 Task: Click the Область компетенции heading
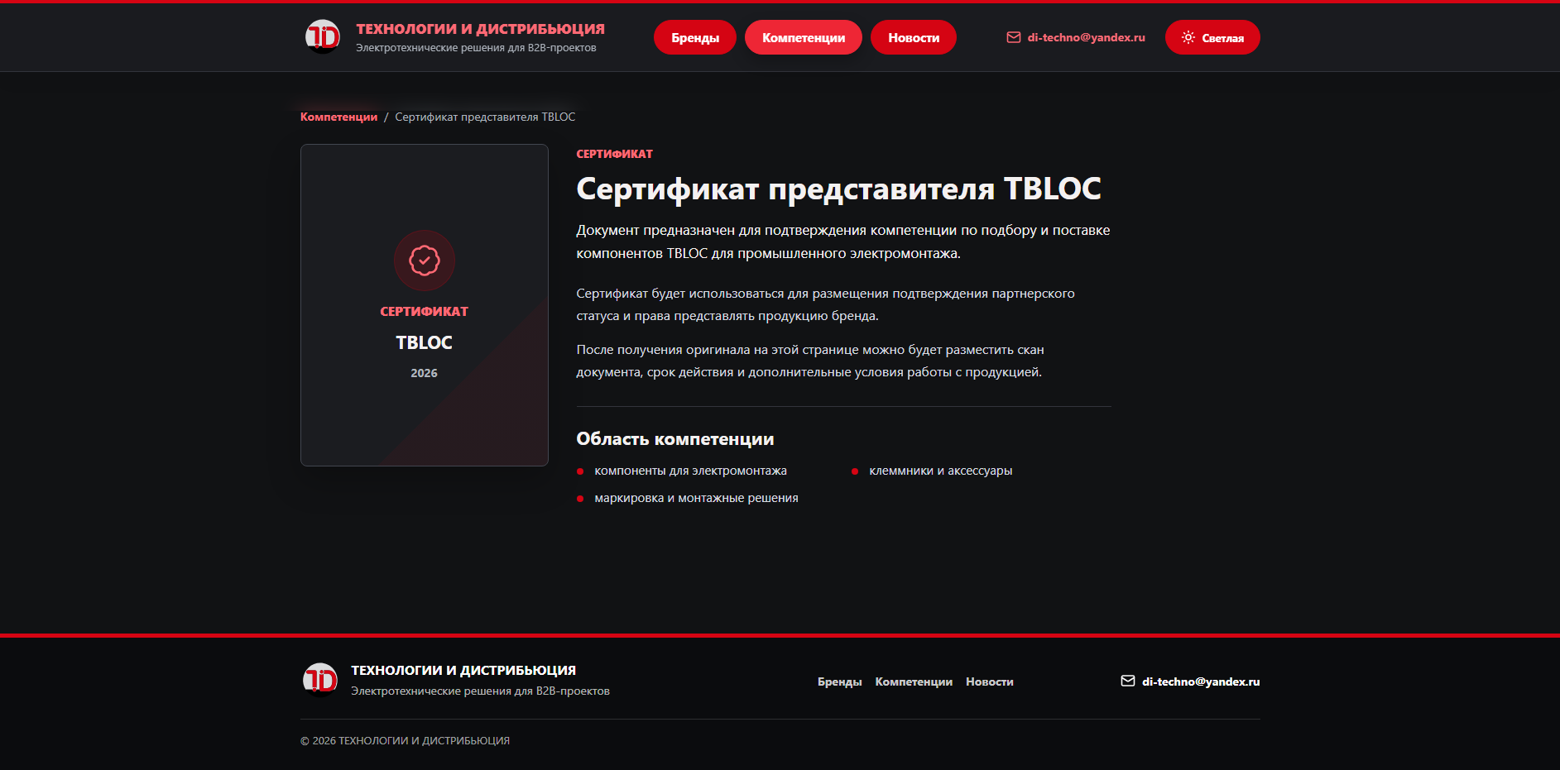tap(675, 439)
